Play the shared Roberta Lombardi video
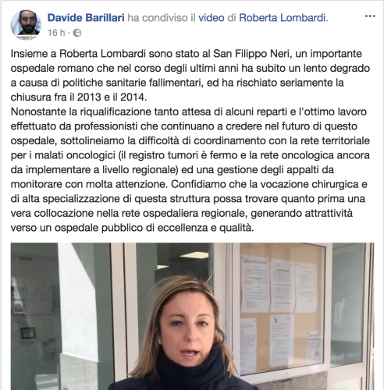Image resolution: width=384 pixels, height=390 pixels. [192, 316]
